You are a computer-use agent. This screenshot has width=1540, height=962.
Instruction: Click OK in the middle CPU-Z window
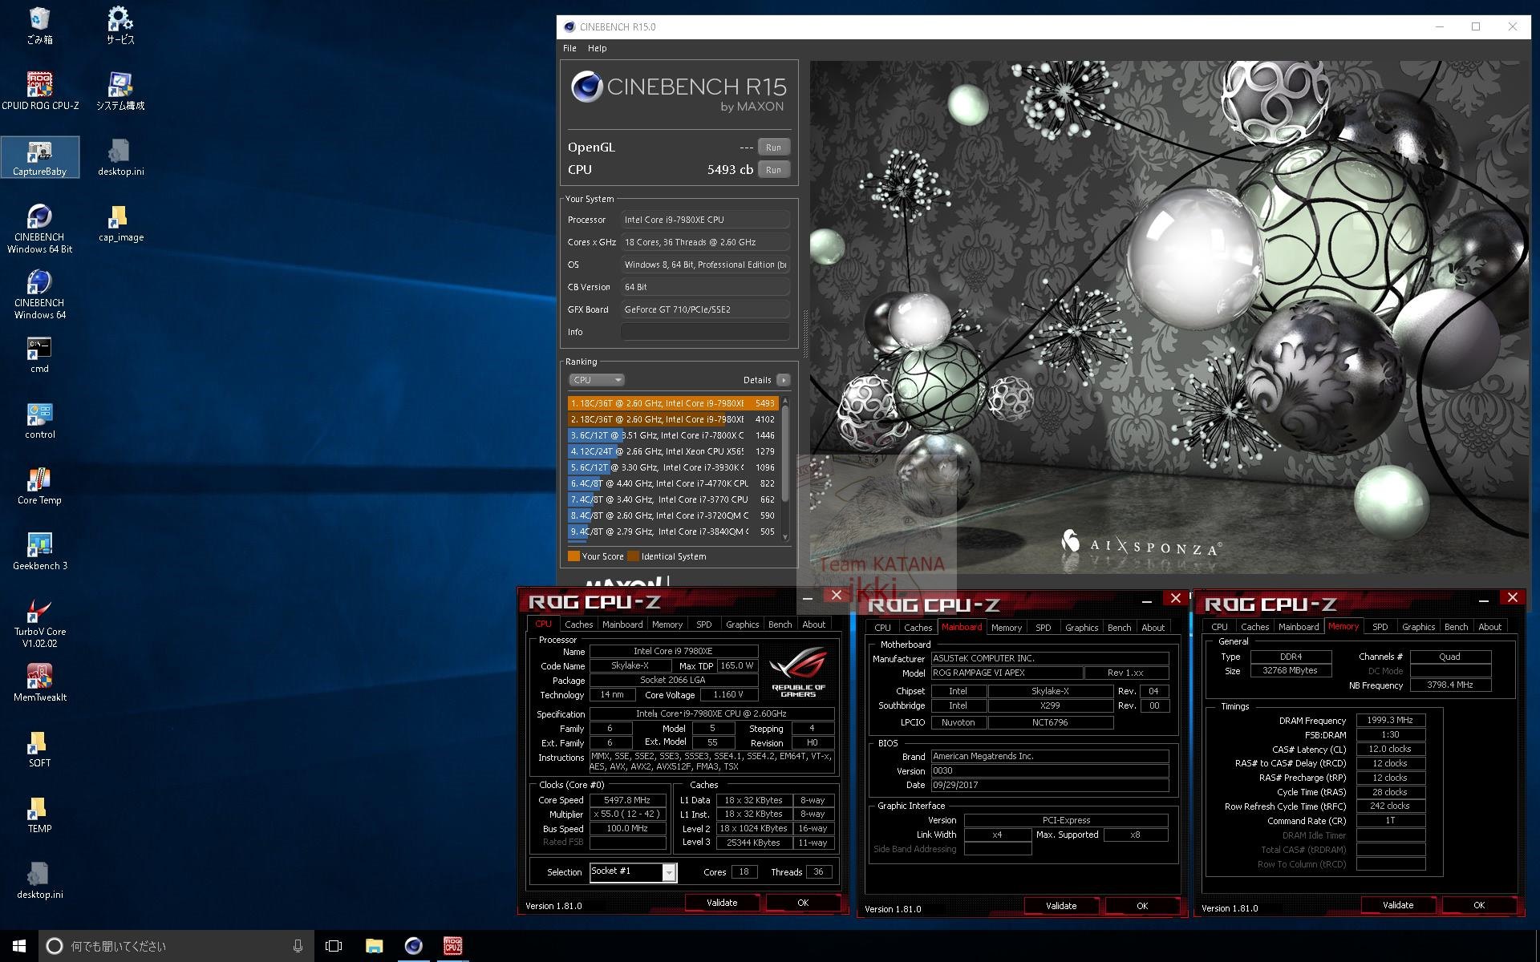(1142, 906)
